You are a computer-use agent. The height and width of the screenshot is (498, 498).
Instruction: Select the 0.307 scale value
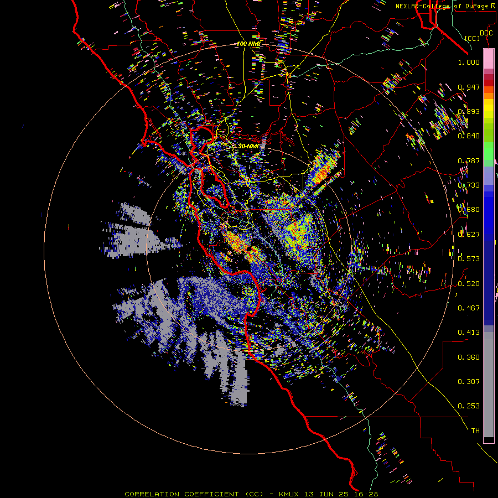tap(469, 381)
